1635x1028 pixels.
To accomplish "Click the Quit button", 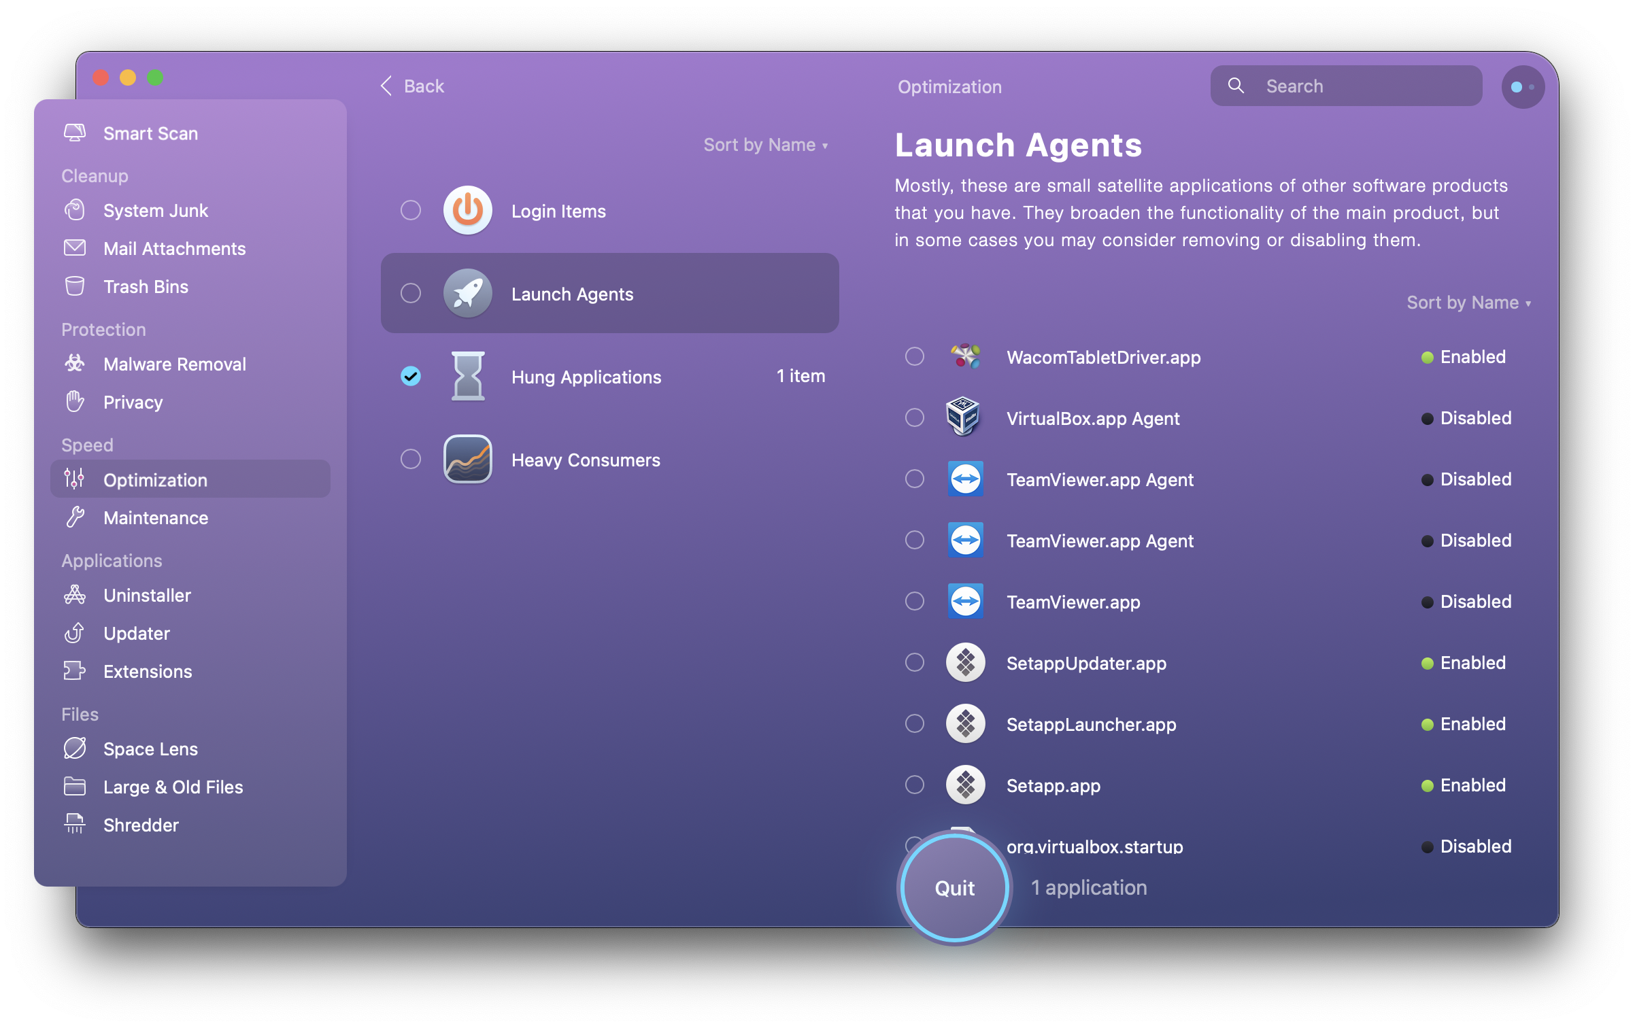I will tap(954, 886).
